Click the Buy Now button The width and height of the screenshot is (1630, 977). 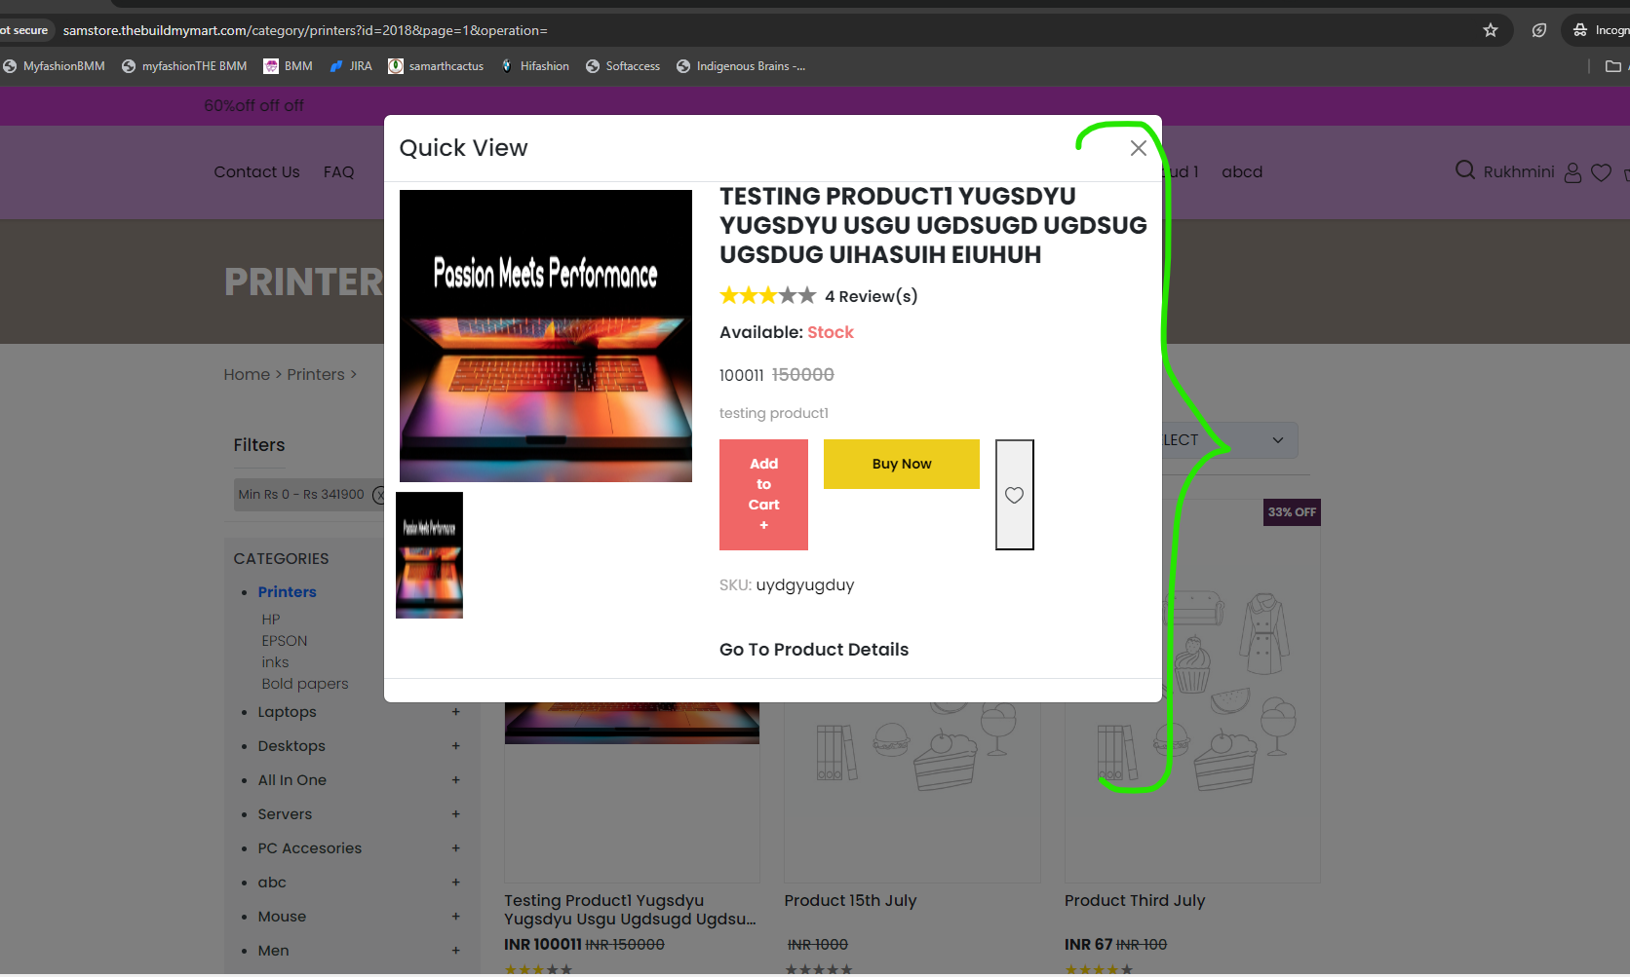902,464
